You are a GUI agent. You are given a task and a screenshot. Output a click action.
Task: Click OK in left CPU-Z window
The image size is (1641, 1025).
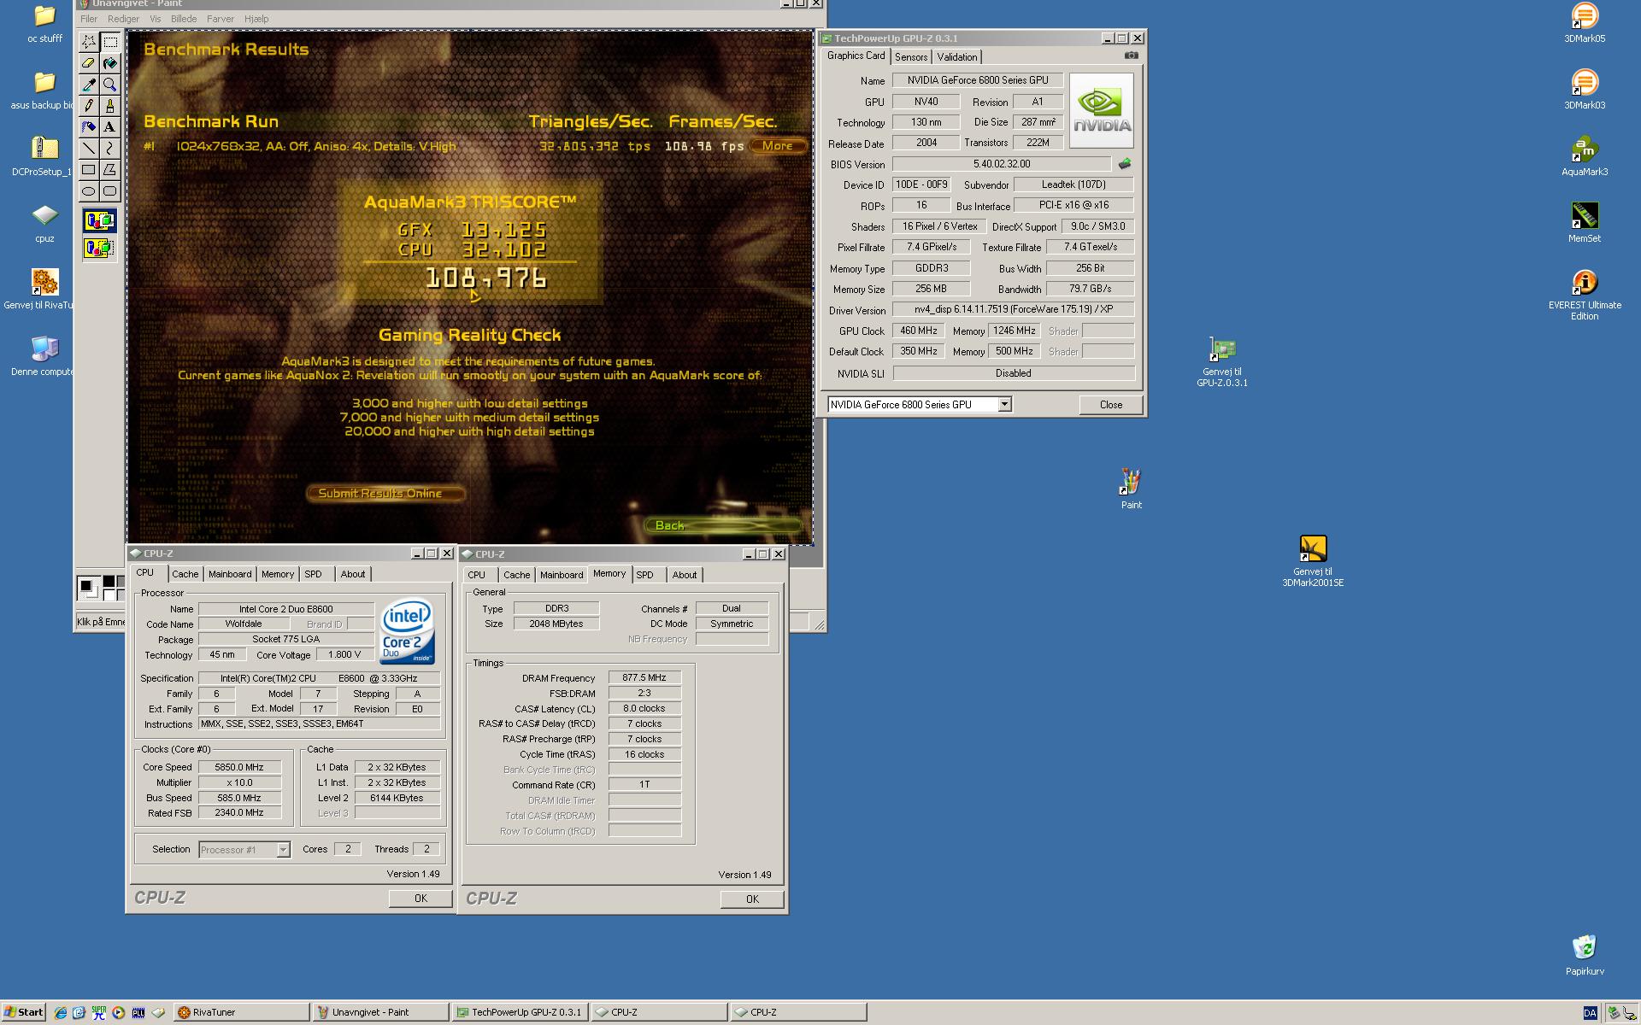click(421, 898)
